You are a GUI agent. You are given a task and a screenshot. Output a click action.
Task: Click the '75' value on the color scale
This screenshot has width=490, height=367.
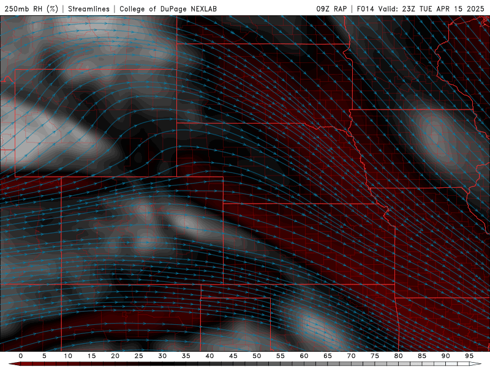[375, 356]
